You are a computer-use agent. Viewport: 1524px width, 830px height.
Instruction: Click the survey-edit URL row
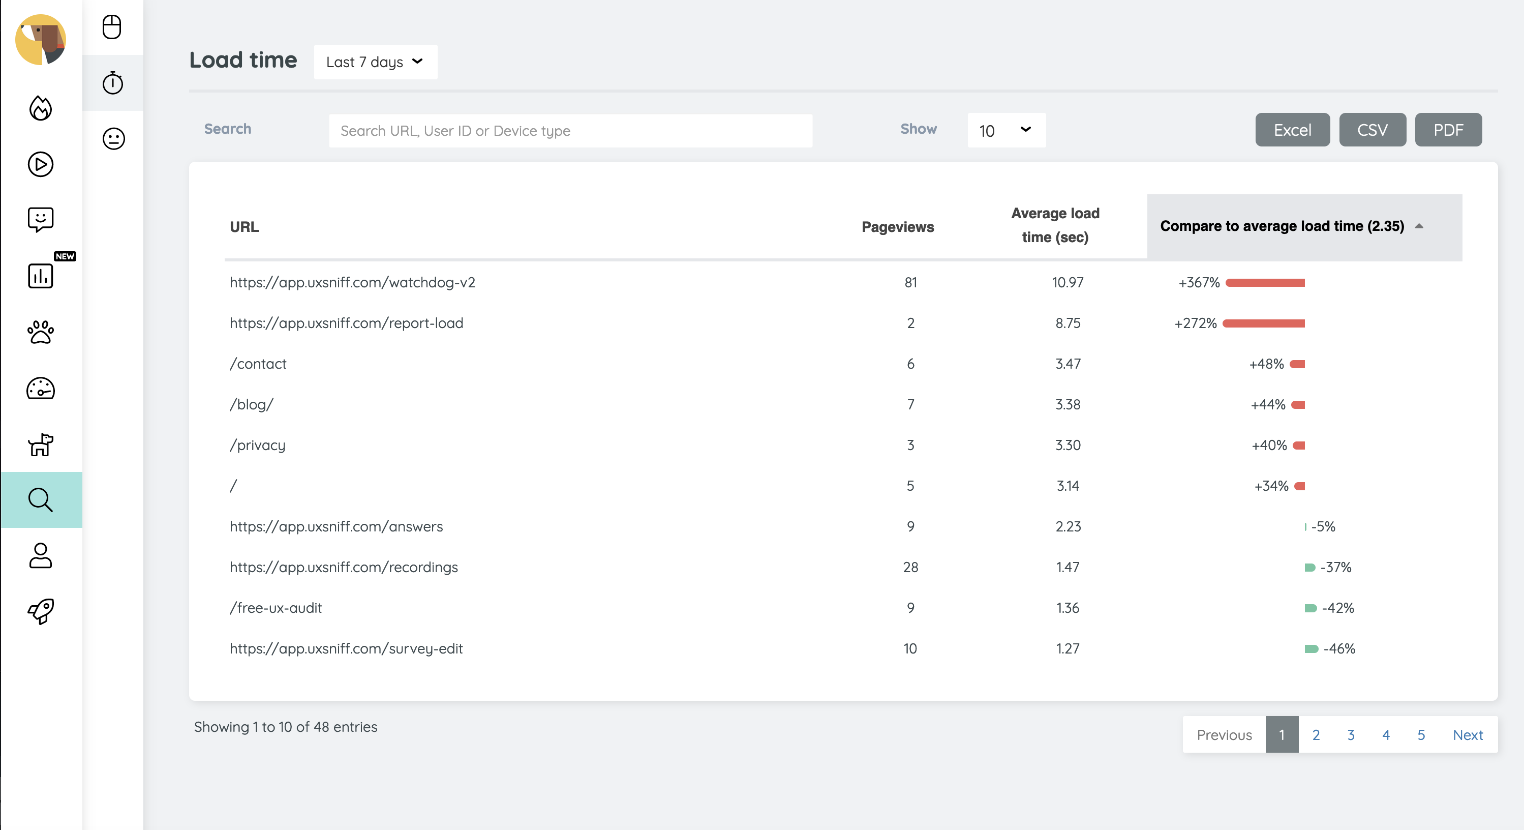[346, 649]
